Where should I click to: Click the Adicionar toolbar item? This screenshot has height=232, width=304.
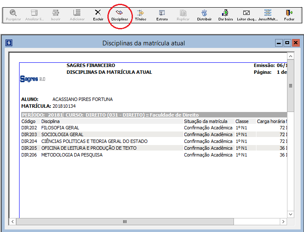pos(77,15)
